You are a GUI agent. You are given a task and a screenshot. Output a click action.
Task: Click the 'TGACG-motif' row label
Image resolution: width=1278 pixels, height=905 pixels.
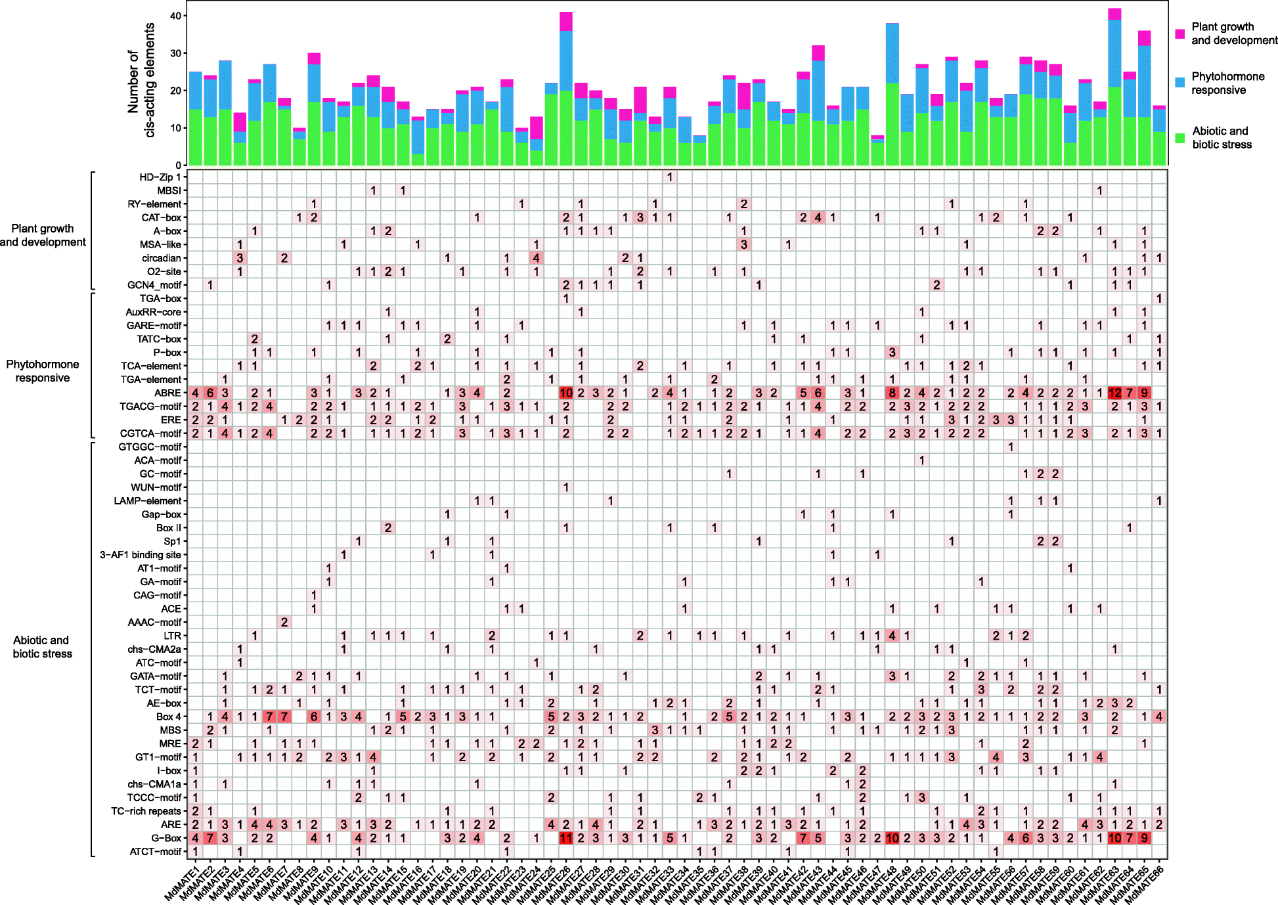(x=150, y=407)
